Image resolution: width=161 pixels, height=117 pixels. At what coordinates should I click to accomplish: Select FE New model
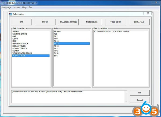72,31
